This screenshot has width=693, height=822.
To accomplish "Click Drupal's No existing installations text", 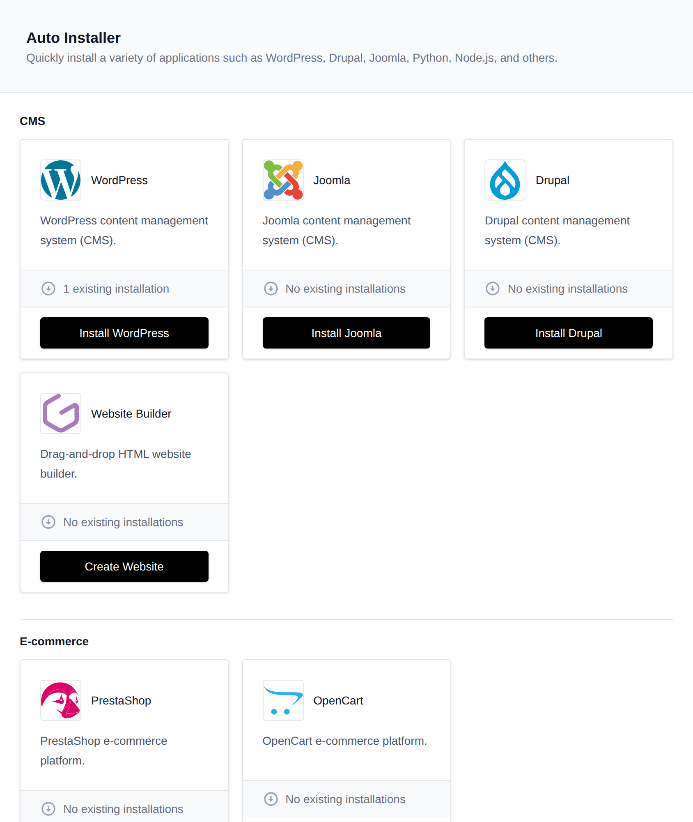I will [x=567, y=289].
